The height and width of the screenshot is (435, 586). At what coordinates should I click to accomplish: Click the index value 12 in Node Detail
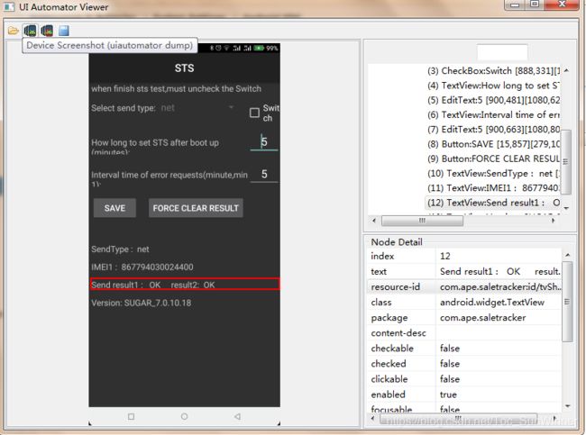pos(445,256)
